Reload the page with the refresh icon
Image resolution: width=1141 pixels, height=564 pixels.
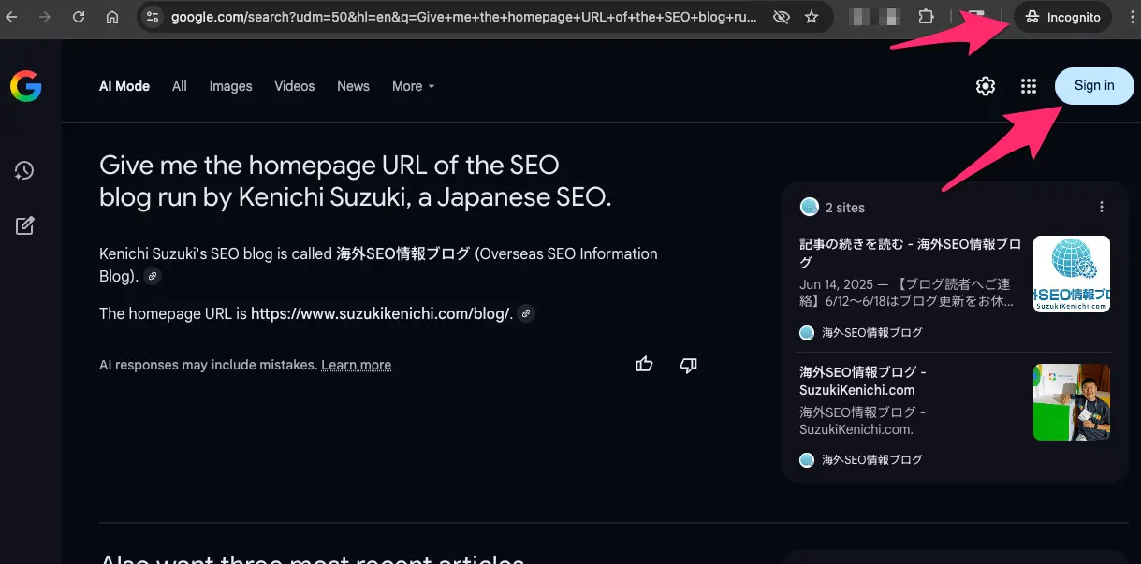coord(79,17)
